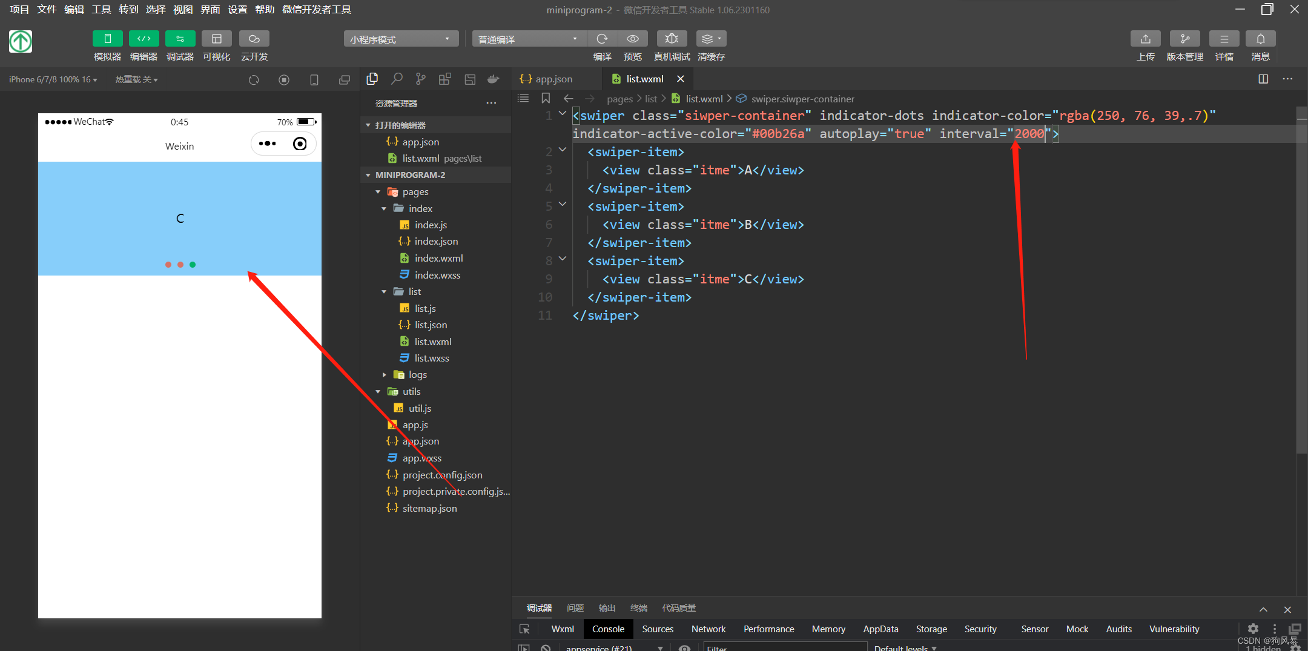Open the 小程序模式 mode dropdown

click(400, 39)
